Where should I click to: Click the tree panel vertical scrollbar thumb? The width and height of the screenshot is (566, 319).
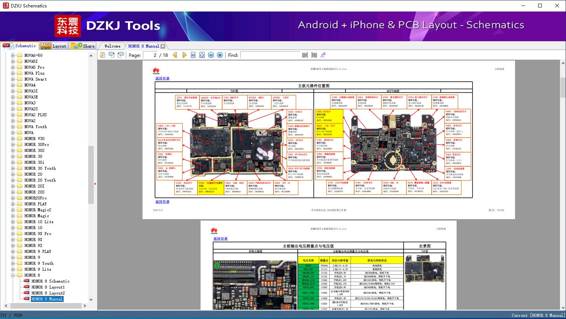pyautogui.click(x=91, y=175)
